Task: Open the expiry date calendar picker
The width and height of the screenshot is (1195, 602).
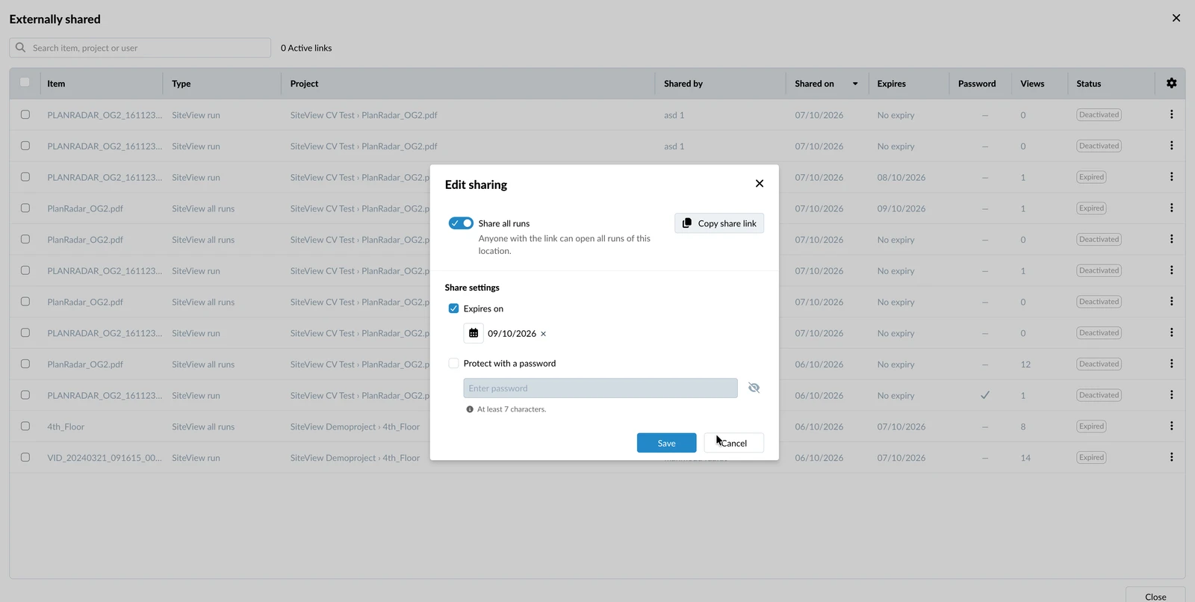Action: (474, 333)
